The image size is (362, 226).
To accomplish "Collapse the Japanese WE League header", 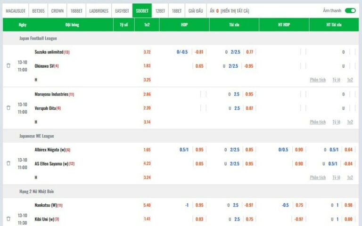I will pyautogui.click(x=36, y=136).
